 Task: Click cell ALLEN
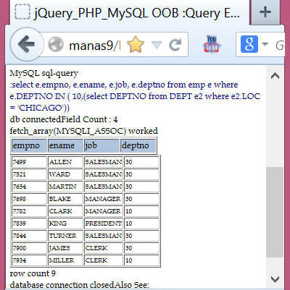[x=65, y=162]
